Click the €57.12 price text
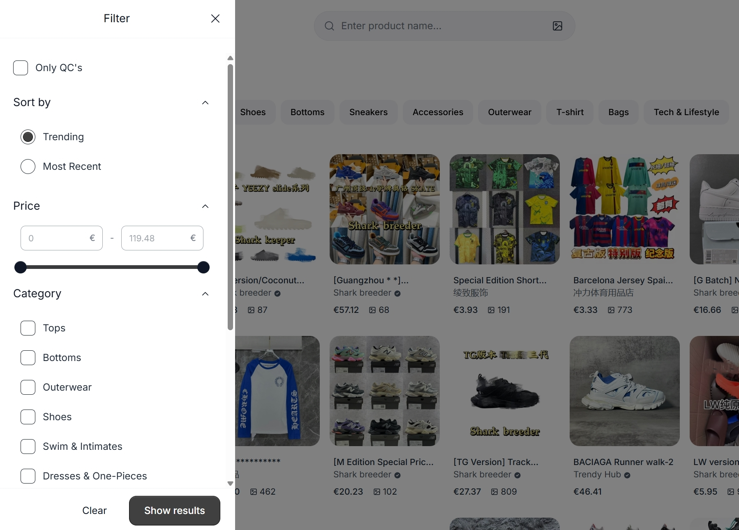 pos(346,310)
